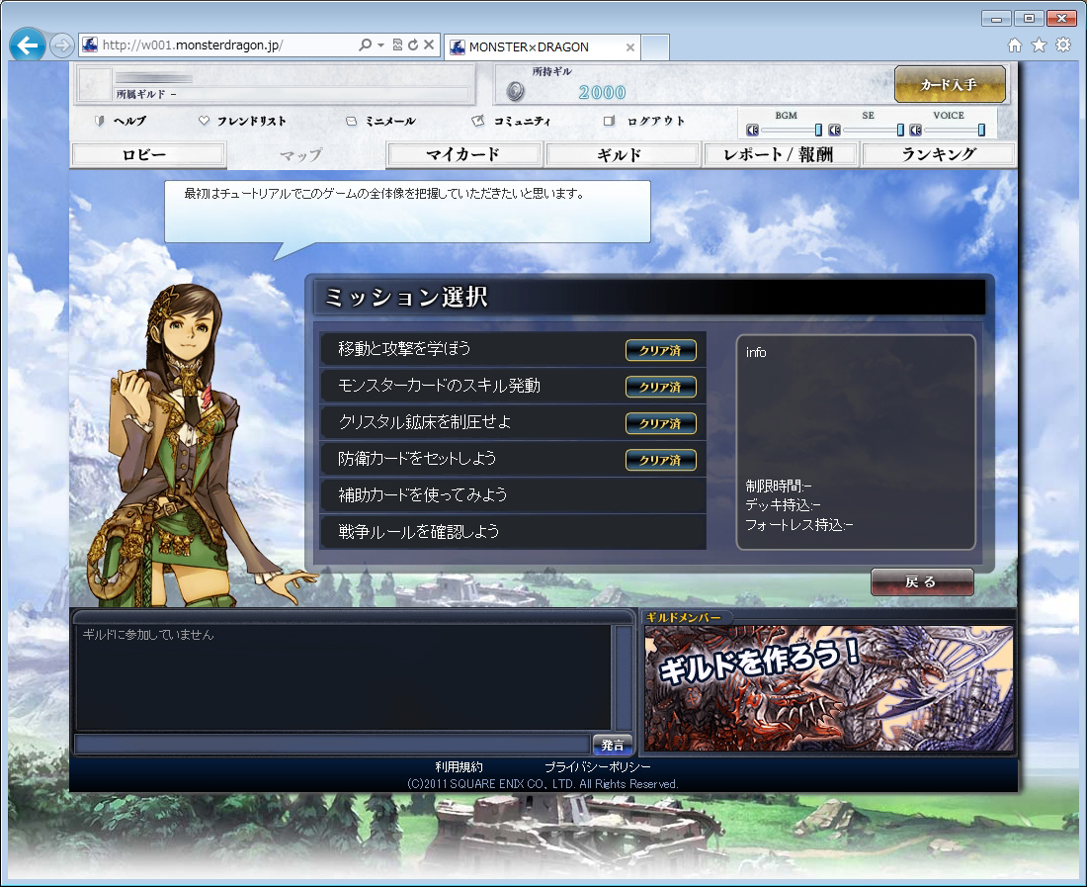Open プライバシーポリシー link
The height and width of the screenshot is (887, 1087).
598,767
